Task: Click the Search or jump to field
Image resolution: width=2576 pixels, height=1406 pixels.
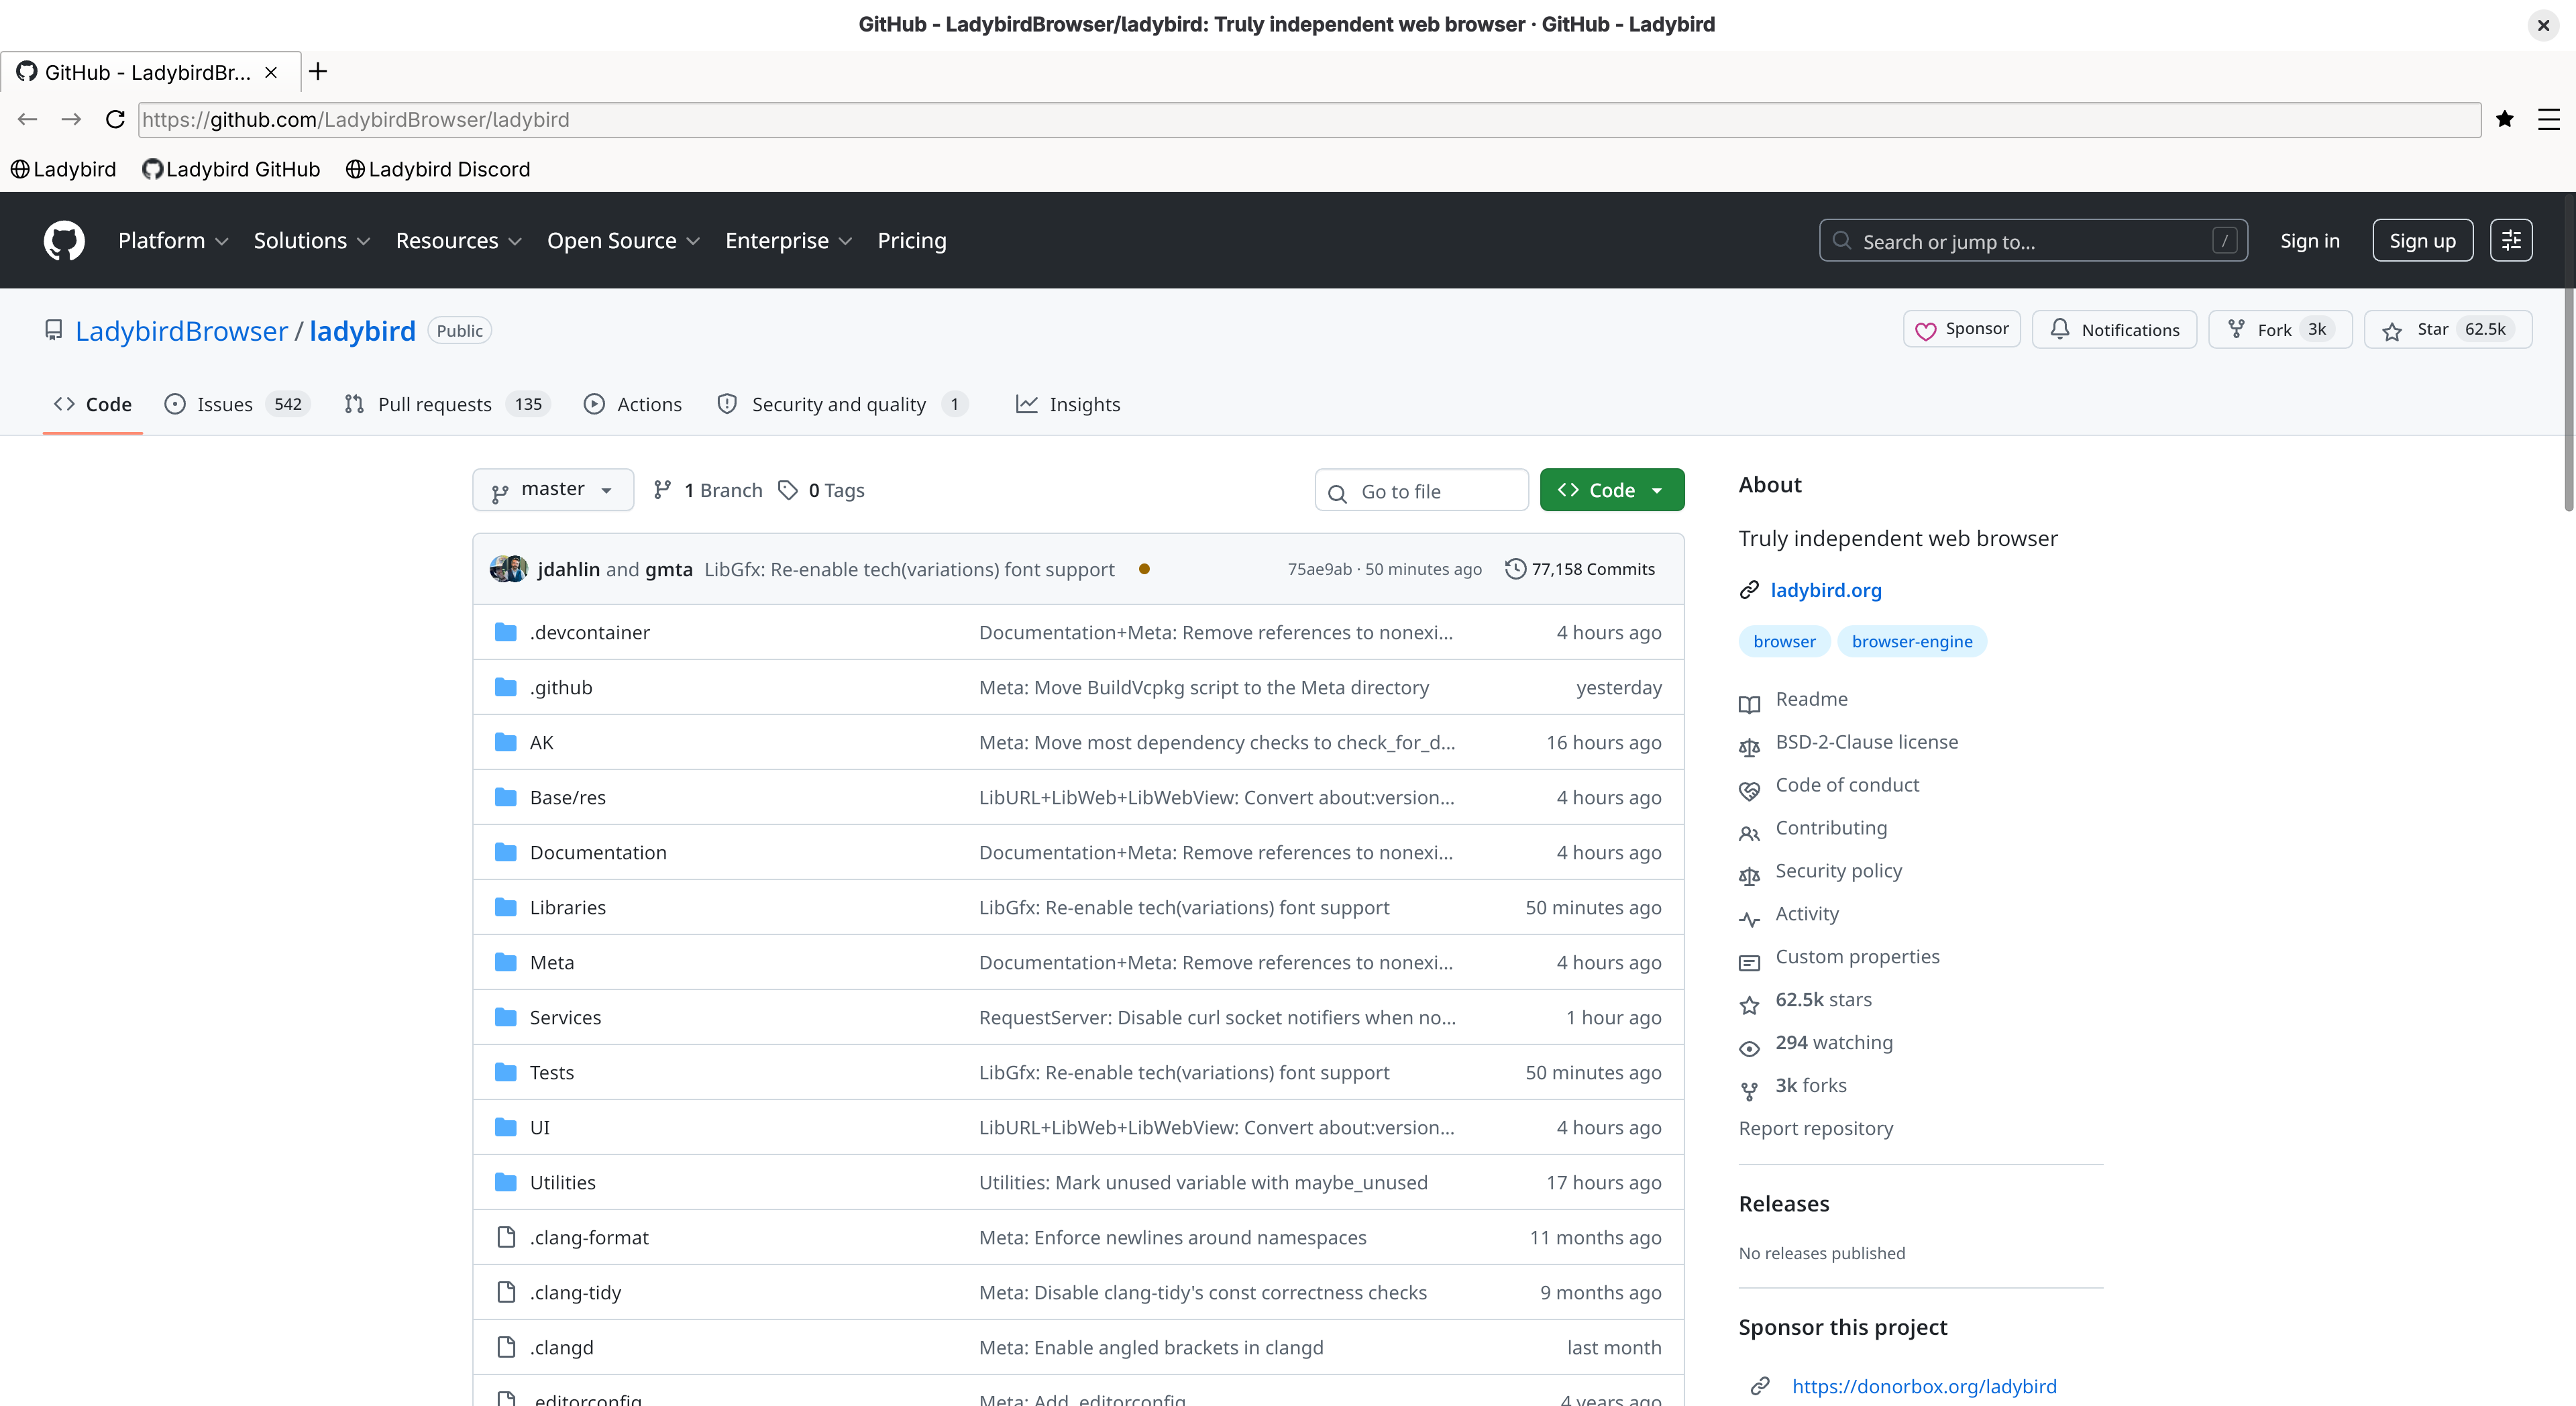Action: tap(2034, 240)
